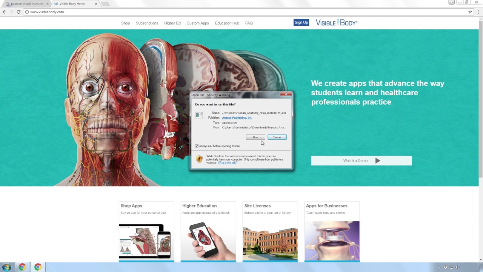Click the anatomy head hero image
The image size is (483, 272).
click(107, 110)
